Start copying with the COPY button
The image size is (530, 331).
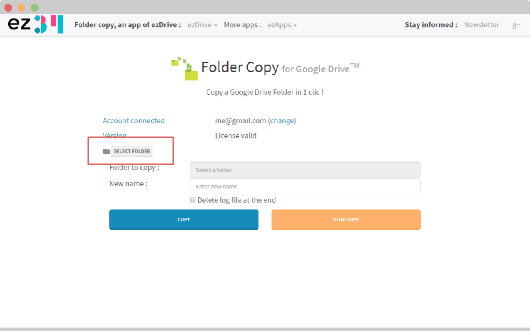click(184, 219)
